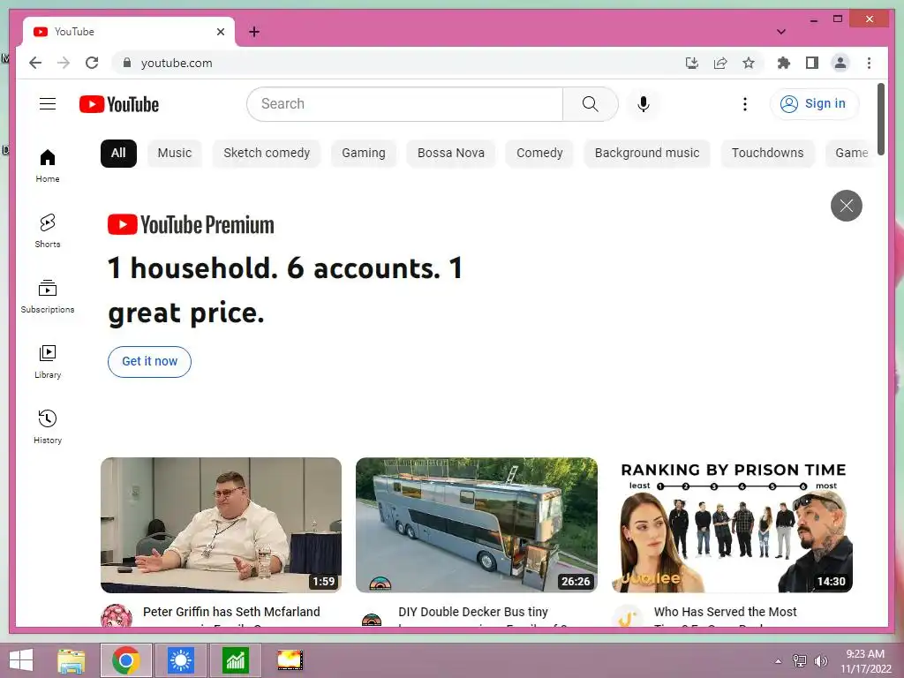Screen dimensions: 904x678
Task: Filter by Touchdowns chip
Action: click(767, 154)
